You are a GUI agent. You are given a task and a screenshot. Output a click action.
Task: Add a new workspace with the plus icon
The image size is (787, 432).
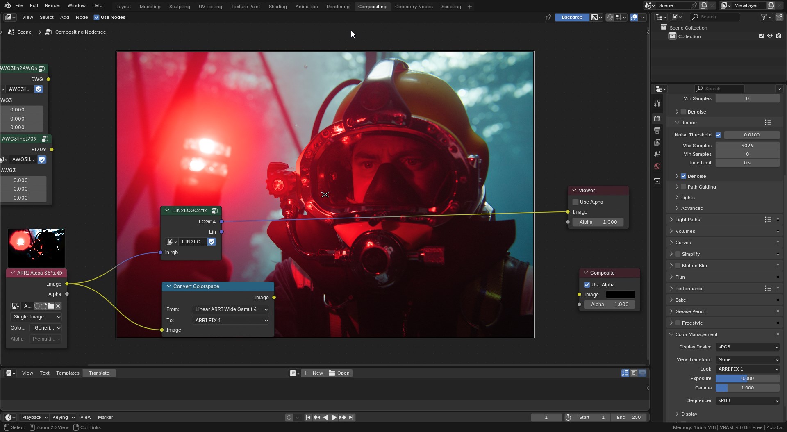[470, 7]
